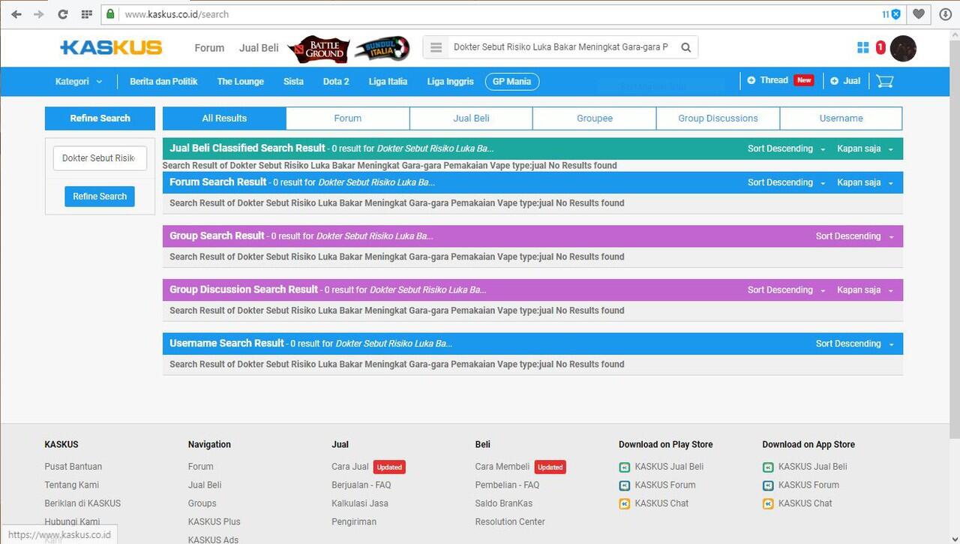This screenshot has height=544, width=960.
Task: Open Kalkulasi Jasa footer link
Action: 360,503
